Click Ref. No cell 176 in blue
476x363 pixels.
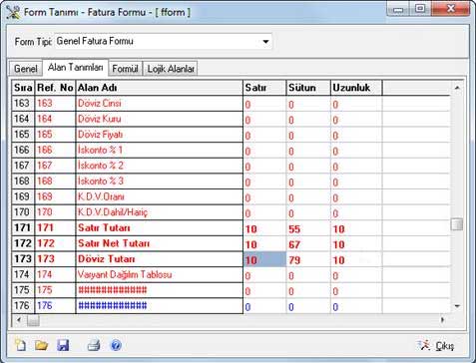(x=55, y=306)
